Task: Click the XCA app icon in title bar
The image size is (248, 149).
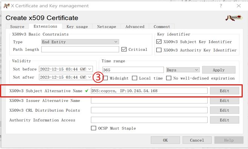Action: pos(7,6)
